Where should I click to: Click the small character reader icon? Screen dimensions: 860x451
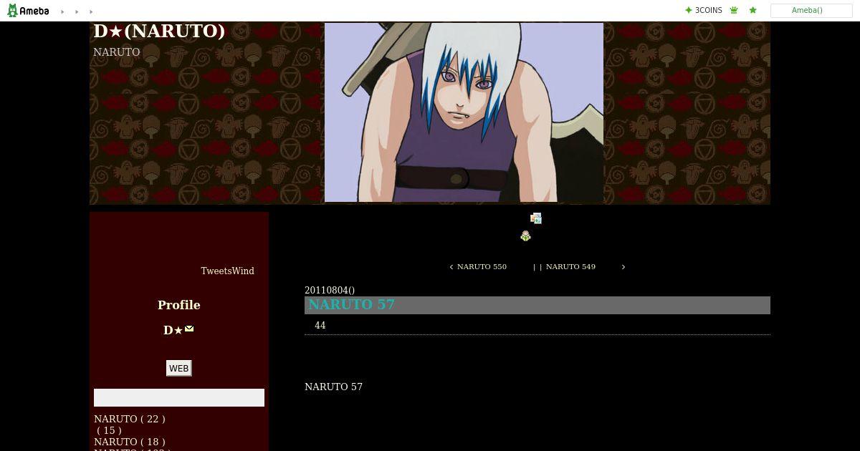pyautogui.click(x=525, y=236)
